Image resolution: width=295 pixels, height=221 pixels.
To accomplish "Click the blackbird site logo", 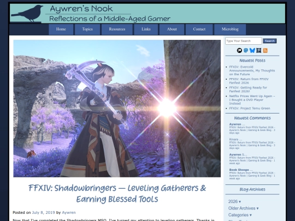I will (28, 13).
